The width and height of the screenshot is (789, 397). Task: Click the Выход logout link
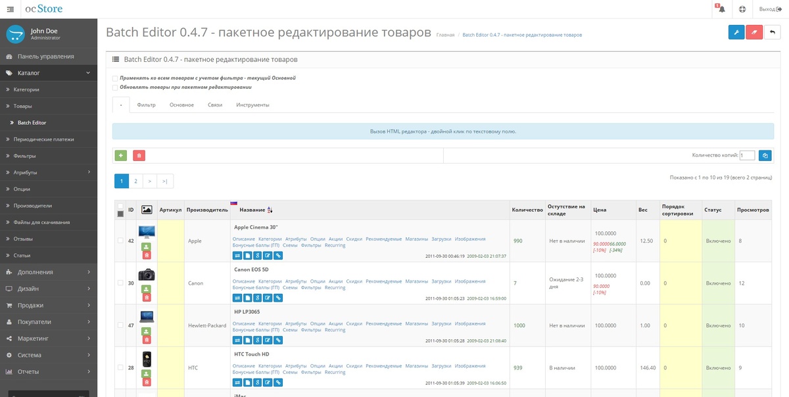point(771,9)
